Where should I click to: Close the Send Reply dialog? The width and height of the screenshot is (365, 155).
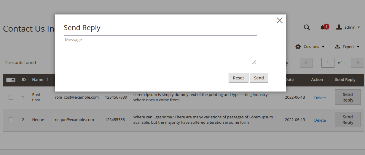click(x=280, y=20)
